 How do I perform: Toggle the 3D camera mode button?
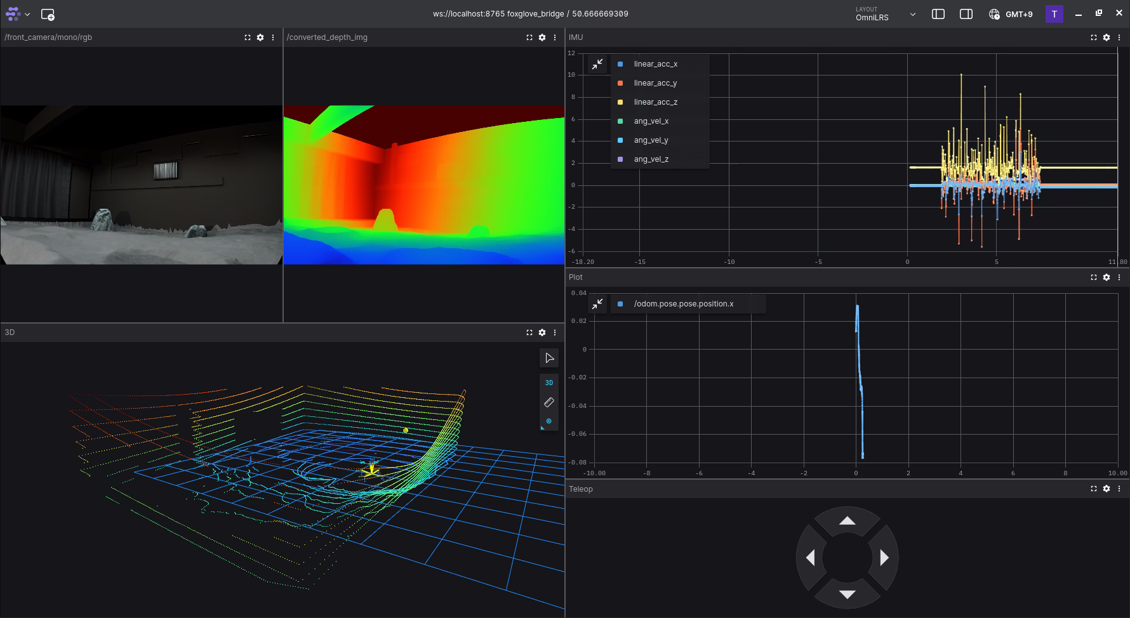(549, 383)
